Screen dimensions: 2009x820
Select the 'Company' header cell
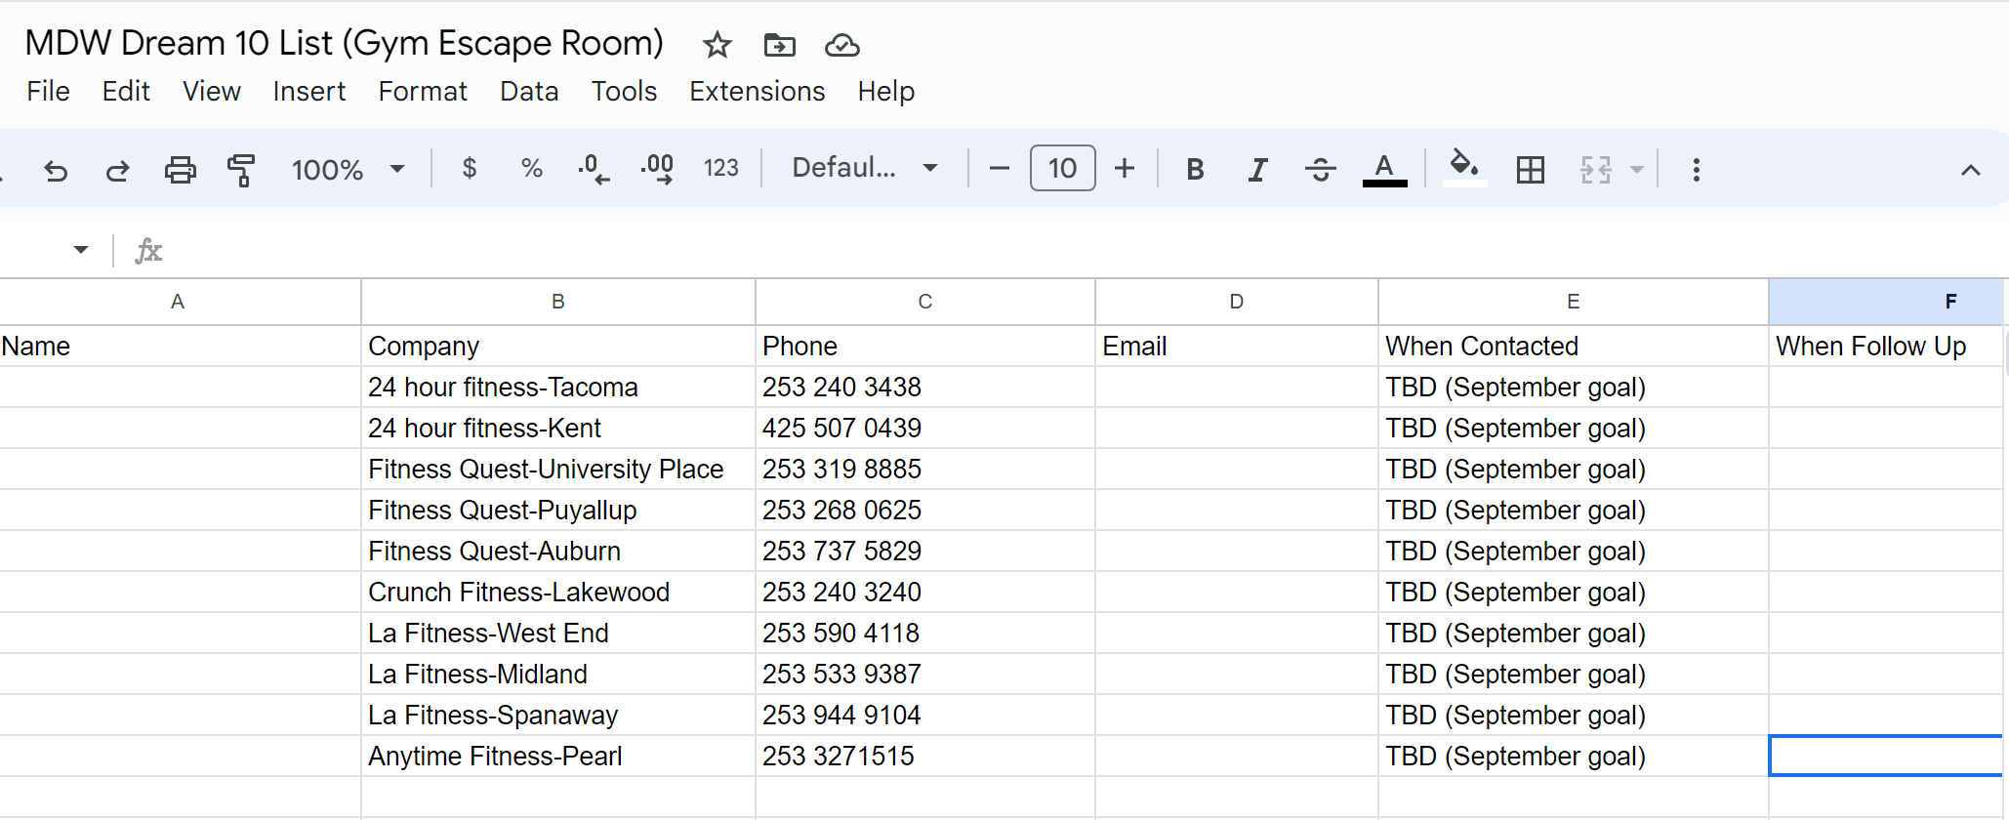[x=558, y=347]
